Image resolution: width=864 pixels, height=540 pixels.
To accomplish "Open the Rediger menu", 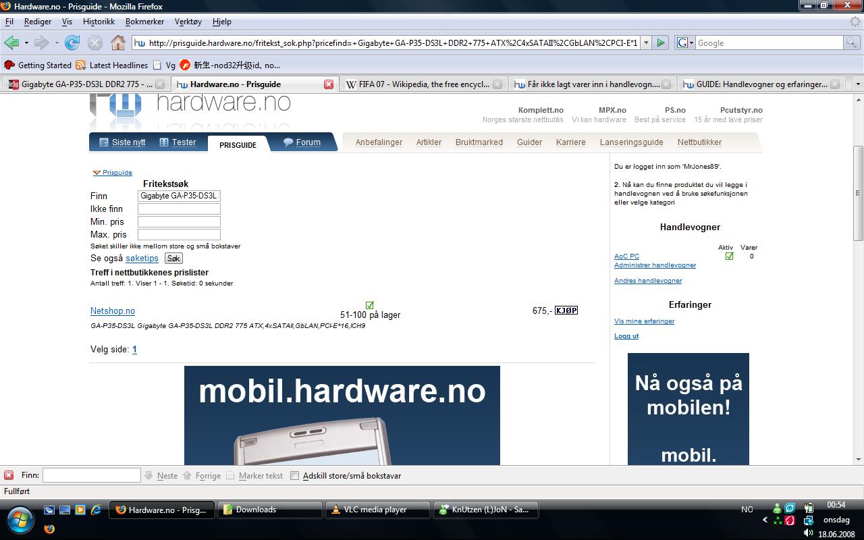I will click(38, 22).
